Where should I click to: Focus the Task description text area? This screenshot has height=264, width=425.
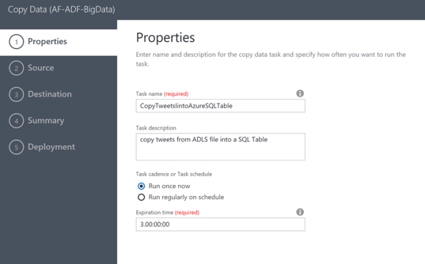pyautogui.click(x=220, y=147)
